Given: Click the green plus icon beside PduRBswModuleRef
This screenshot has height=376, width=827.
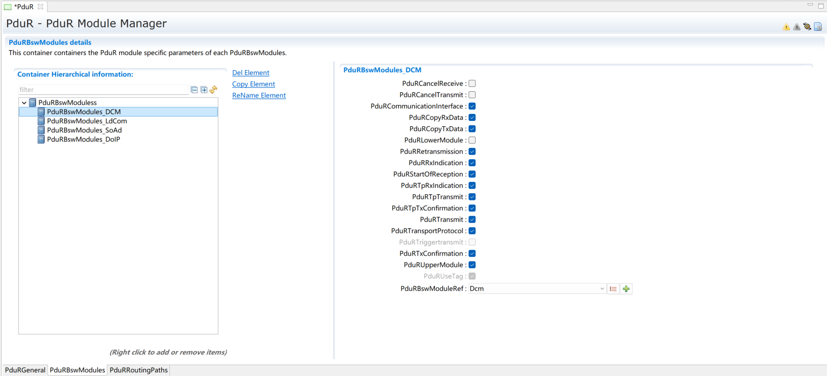Looking at the screenshot, I should coord(626,289).
